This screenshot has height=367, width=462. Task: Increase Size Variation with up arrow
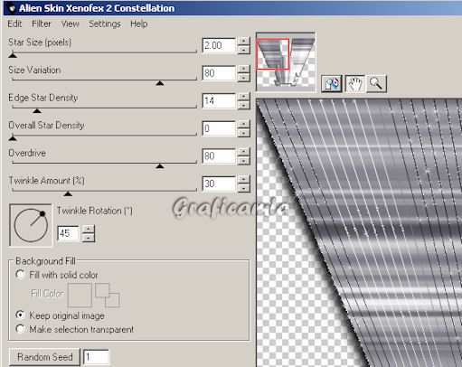(x=243, y=69)
